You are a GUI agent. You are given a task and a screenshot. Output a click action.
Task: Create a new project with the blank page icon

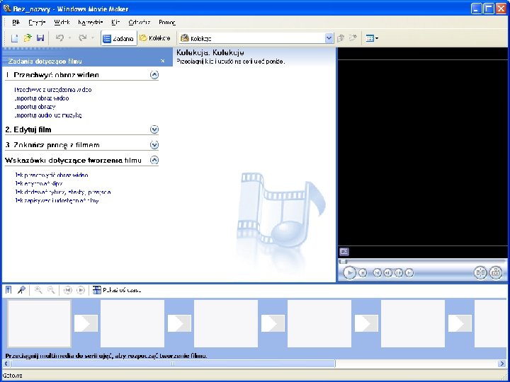15,38
